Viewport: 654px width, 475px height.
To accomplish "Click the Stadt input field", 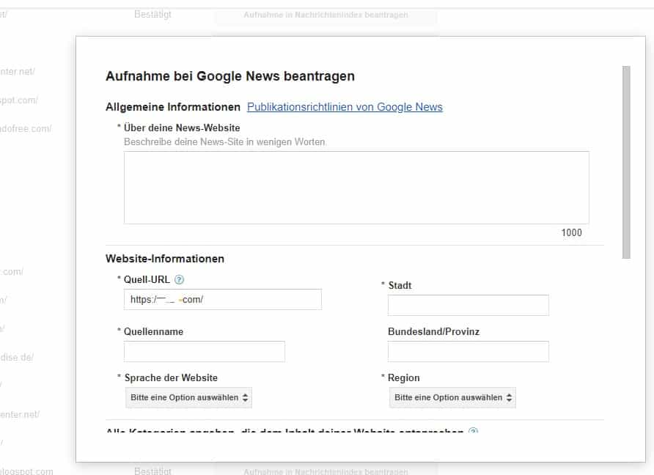I will click(468, 305).
